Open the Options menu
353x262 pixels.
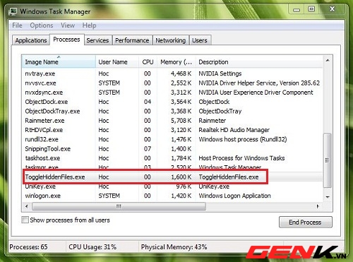(42, 25)
